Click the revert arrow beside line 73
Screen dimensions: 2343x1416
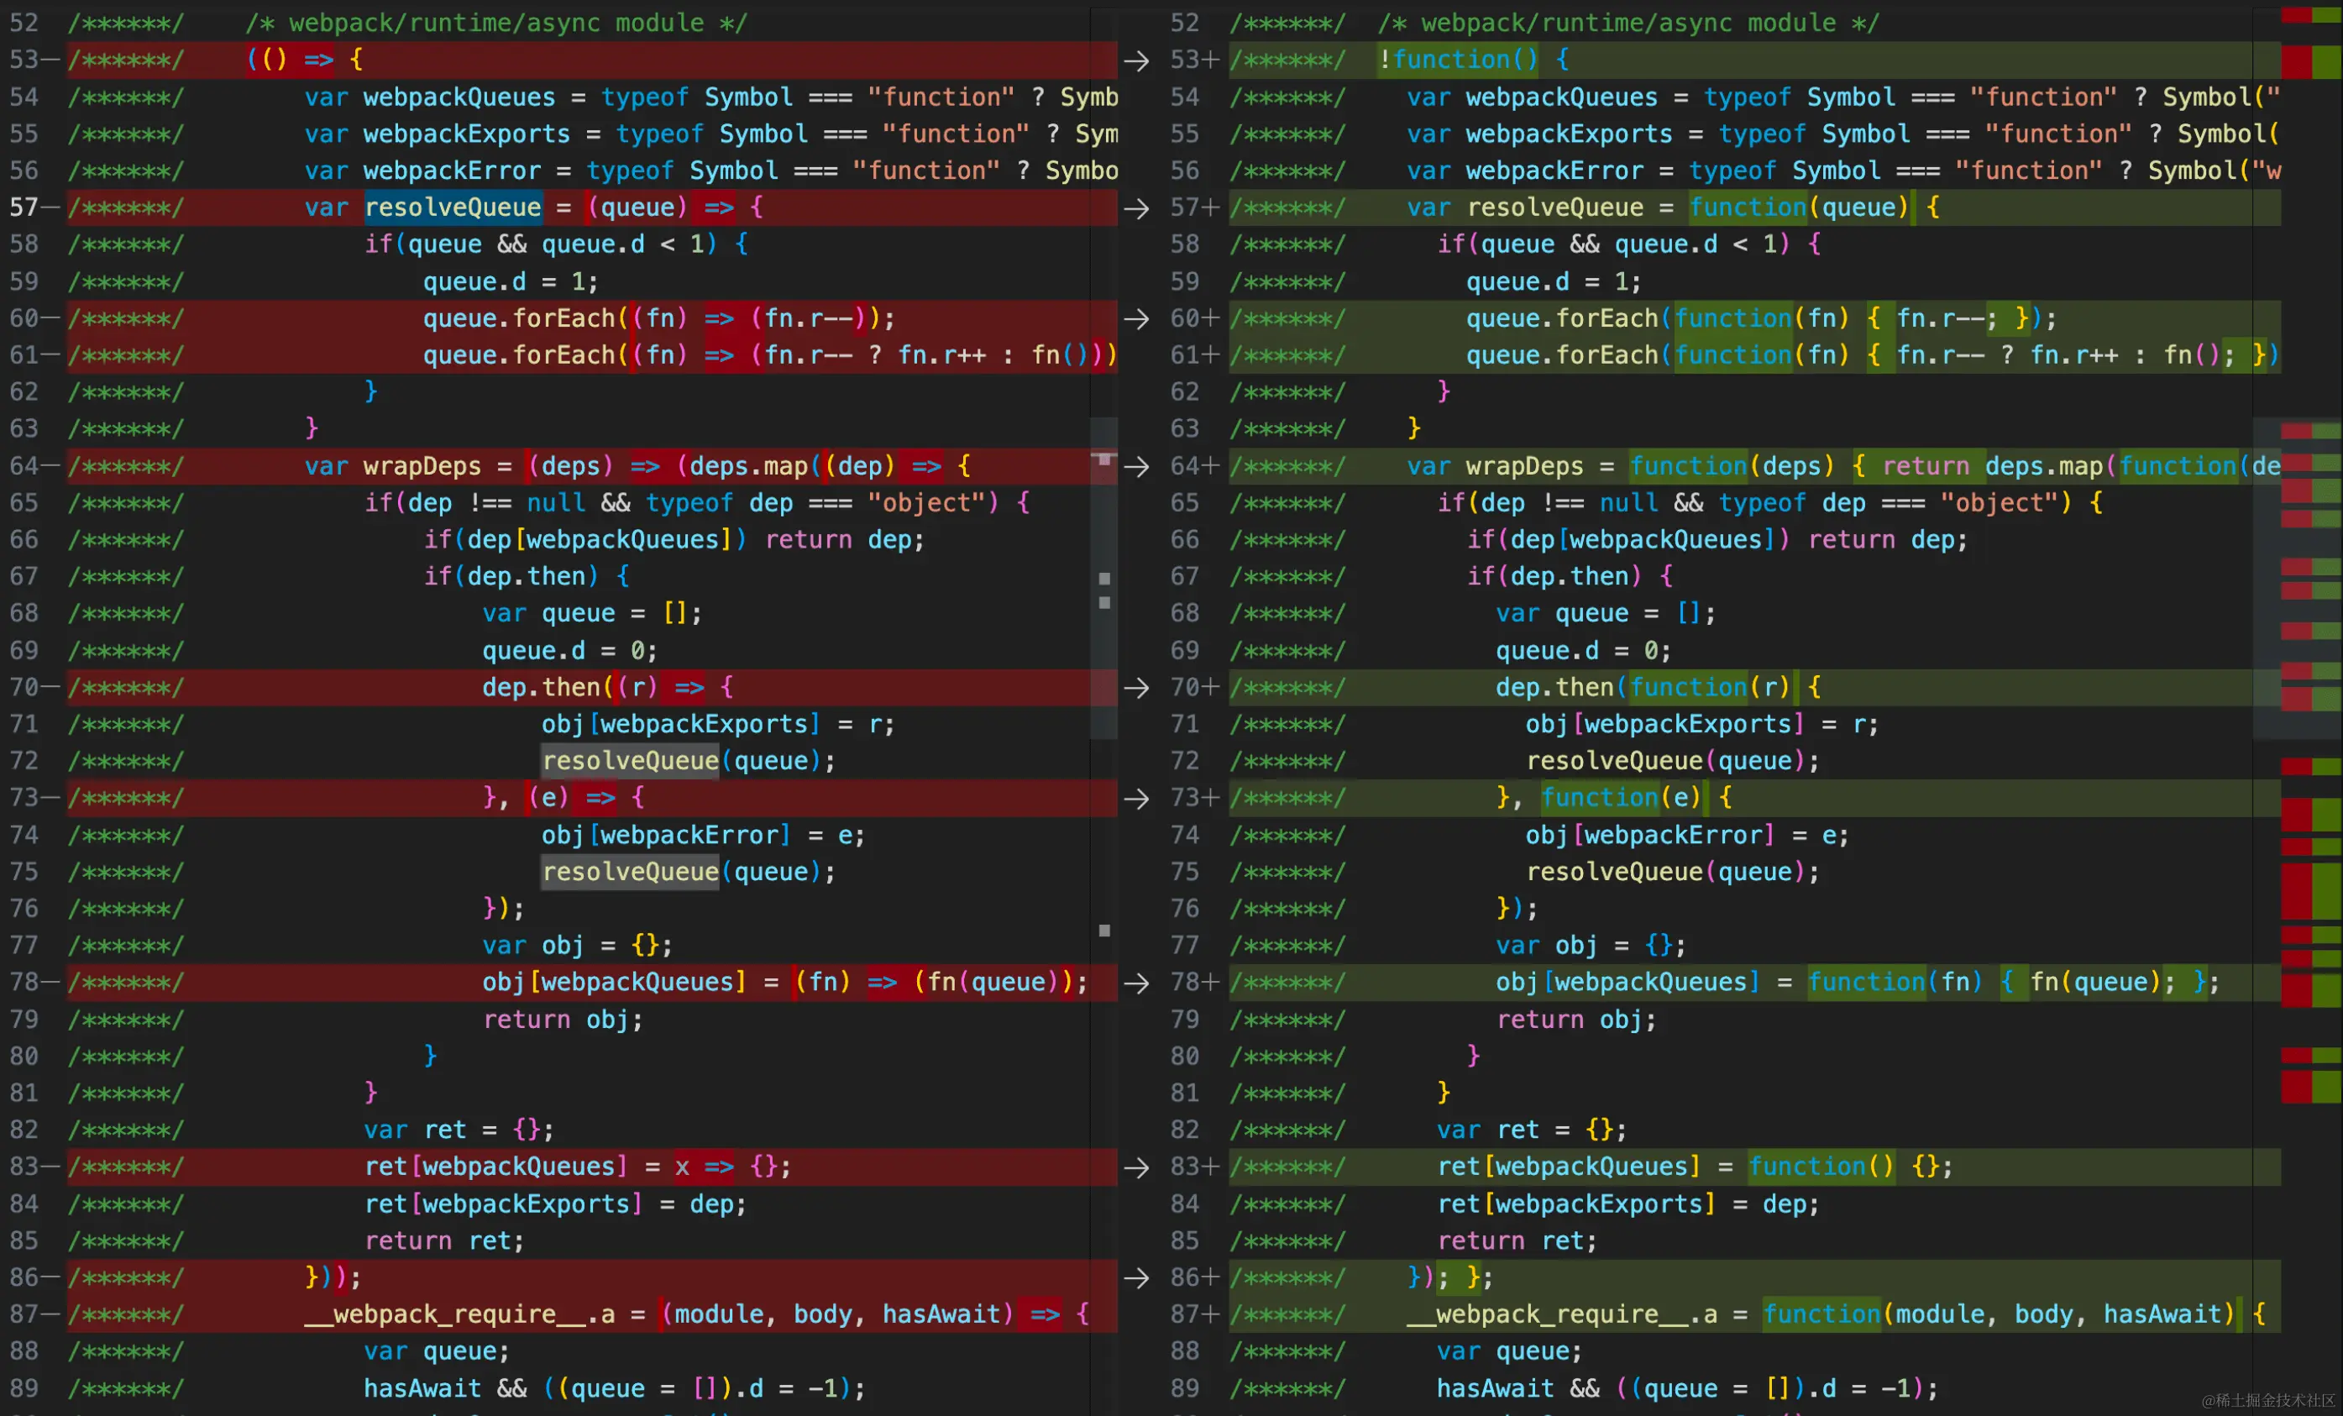tap(1136, 799)
